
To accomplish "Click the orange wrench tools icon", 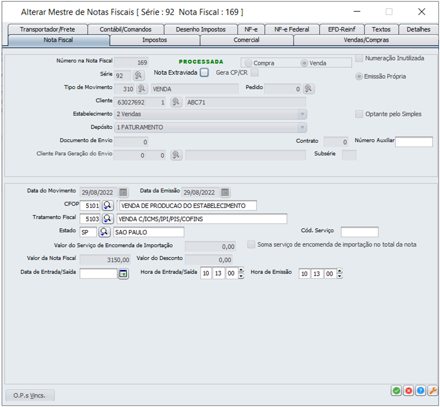I will [x=433, y=390].
